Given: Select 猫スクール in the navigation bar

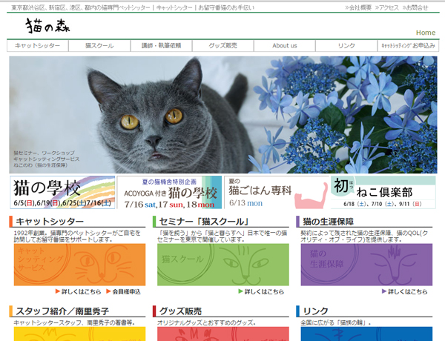Looking at the screenshot, I should 99,46.
